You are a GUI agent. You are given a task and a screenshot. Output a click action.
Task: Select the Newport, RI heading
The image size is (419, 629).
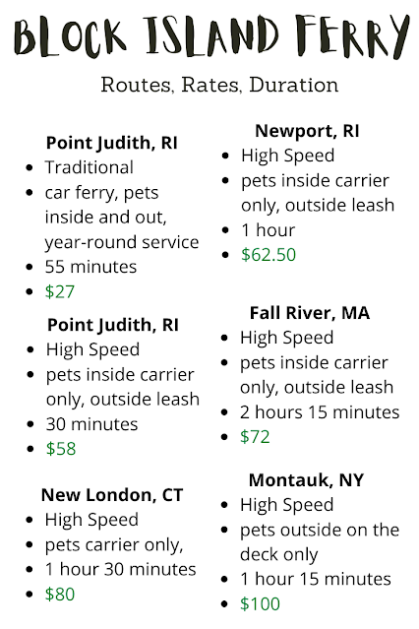pyautogui.click(x=307, y=131)
